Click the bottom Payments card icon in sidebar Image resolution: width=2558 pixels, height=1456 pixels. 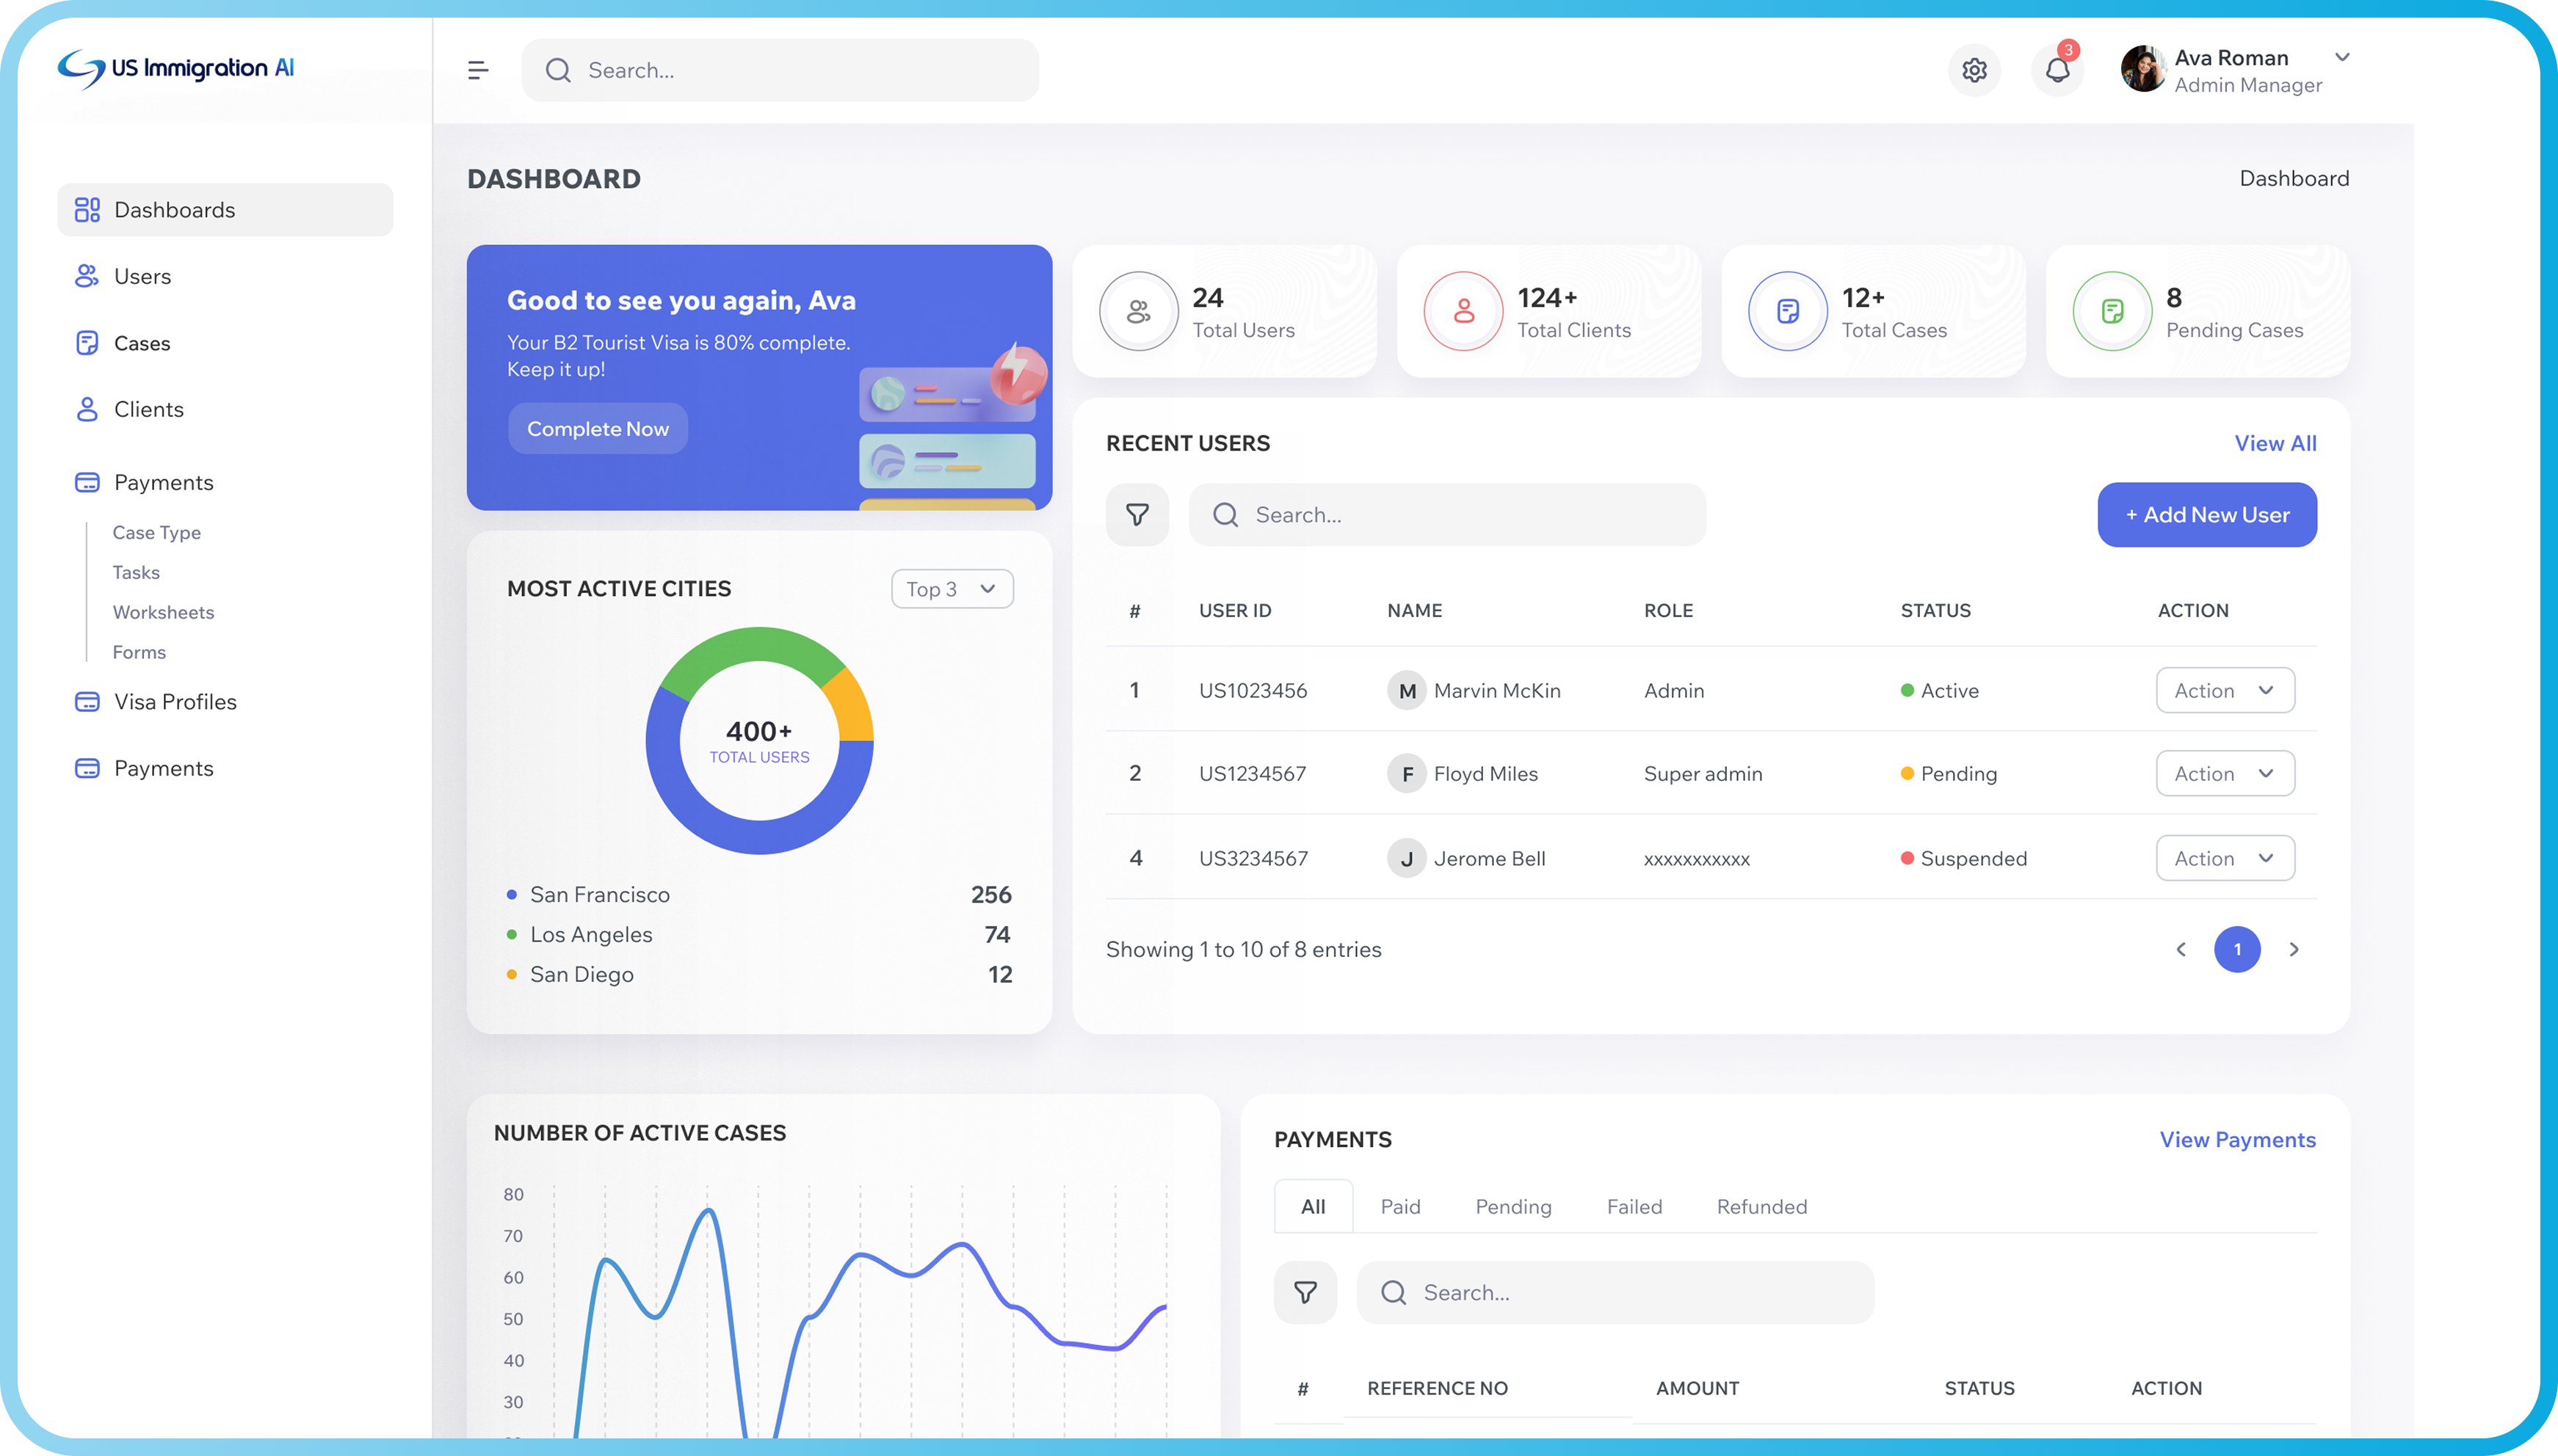tap(87, 768)
